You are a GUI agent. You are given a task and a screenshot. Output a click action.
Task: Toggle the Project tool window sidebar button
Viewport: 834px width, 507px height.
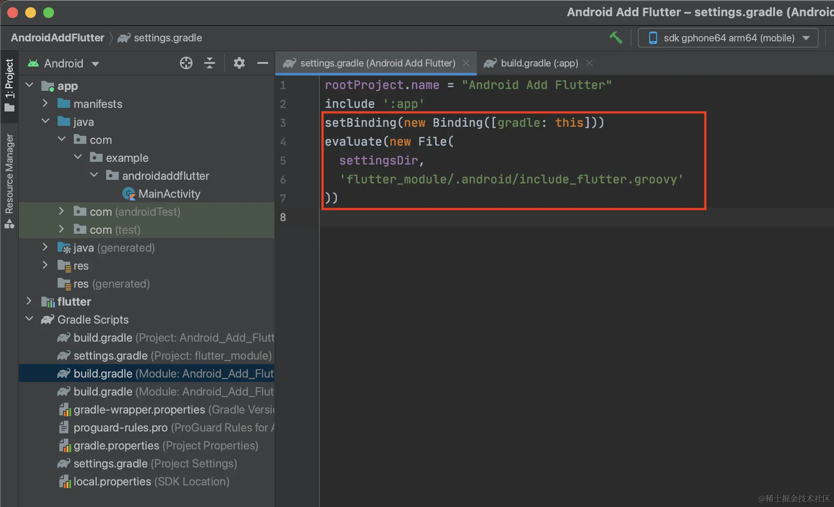9,85
